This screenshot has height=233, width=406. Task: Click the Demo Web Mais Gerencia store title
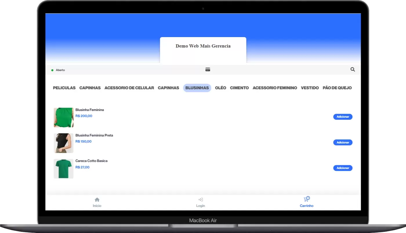[x=203, y=46]
